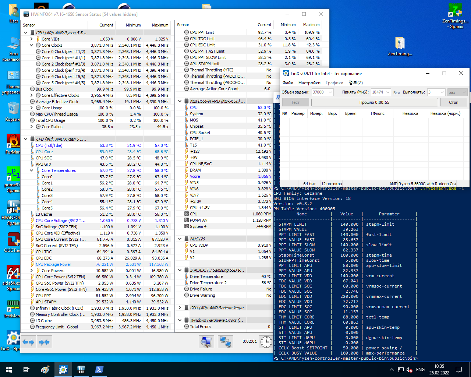The width and height of the screenshot is (471, 377).
Task: Click the ENG language indicator
Action: click(420, 370)
